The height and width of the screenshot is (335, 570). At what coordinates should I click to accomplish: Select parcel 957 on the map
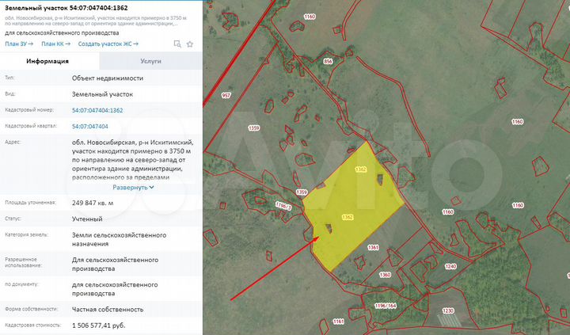pos(226,96)
